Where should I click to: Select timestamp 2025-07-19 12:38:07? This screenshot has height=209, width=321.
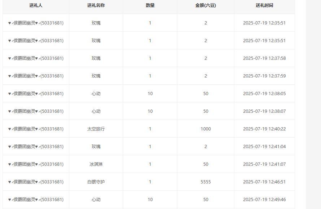tap(264, 111)
